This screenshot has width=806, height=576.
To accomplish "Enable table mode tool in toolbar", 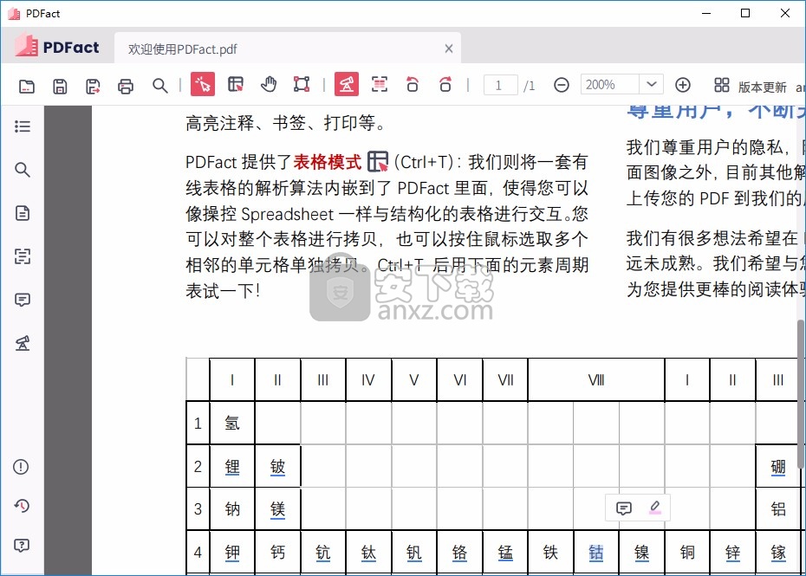I will pyautogui.click(x=236, y=84).
